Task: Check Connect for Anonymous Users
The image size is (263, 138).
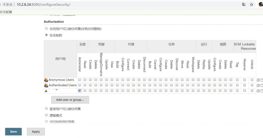Action: tap(128, 80)
